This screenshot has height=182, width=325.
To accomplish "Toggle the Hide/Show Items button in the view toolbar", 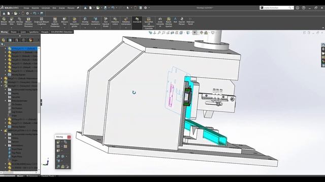I will [x=194, y=33].
